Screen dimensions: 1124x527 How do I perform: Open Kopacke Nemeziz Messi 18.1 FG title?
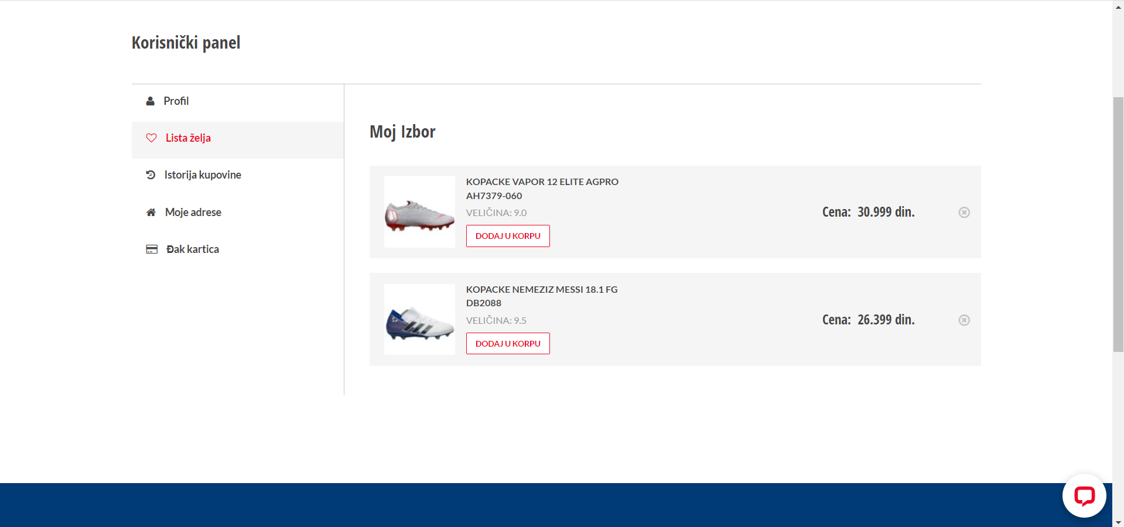(541, 289)
